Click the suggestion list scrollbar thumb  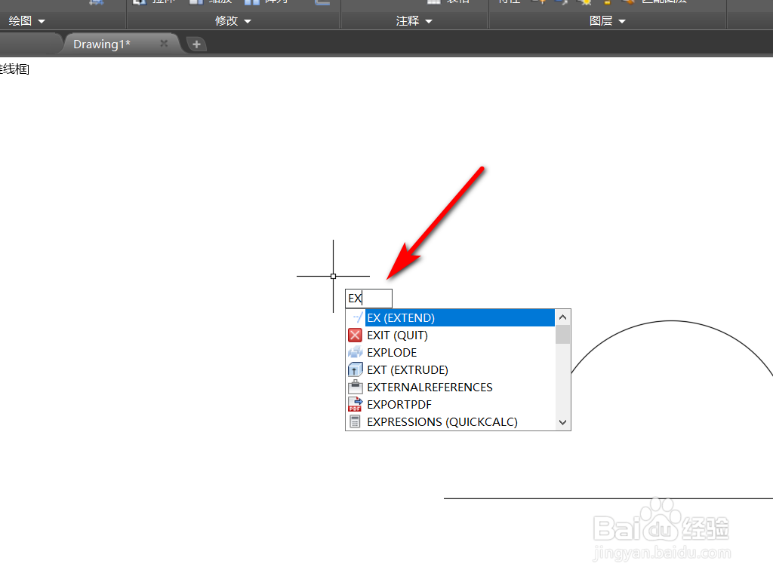click(562, 334)
